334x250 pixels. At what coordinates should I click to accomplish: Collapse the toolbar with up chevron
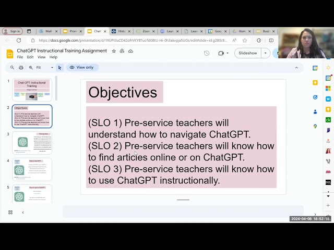[x=296, y=68]
